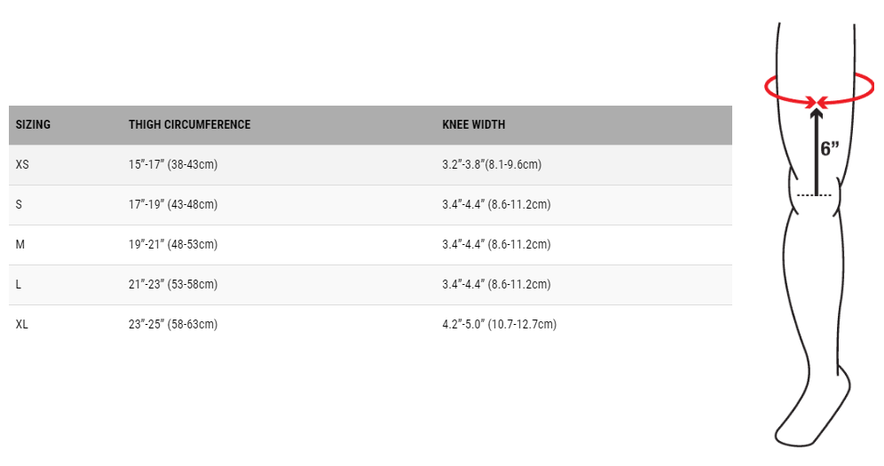Click the KNEE WIDTH column header
This screenshot has height=466, width=884.
[473, 125]
